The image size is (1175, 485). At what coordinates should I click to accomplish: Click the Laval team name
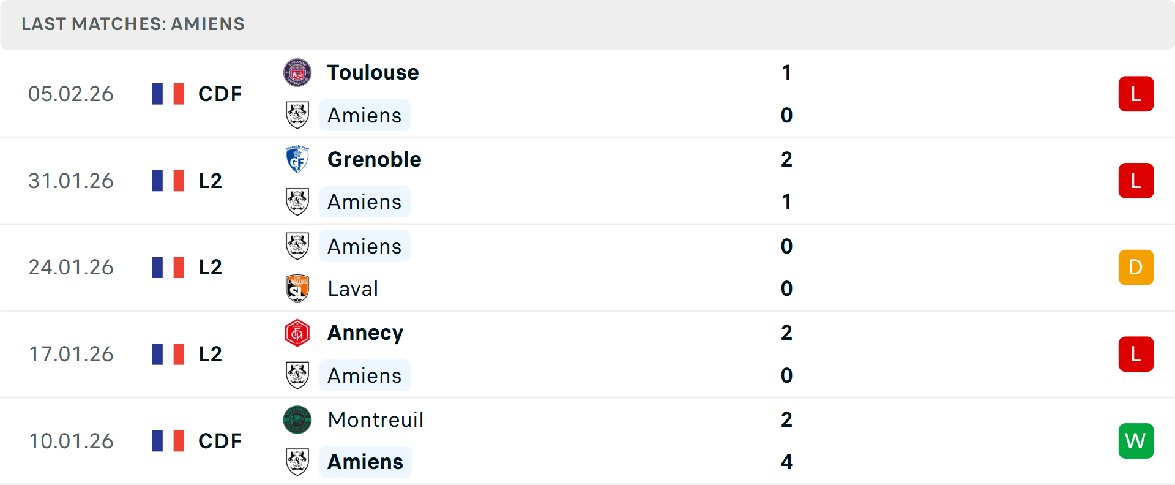(352, 288)
